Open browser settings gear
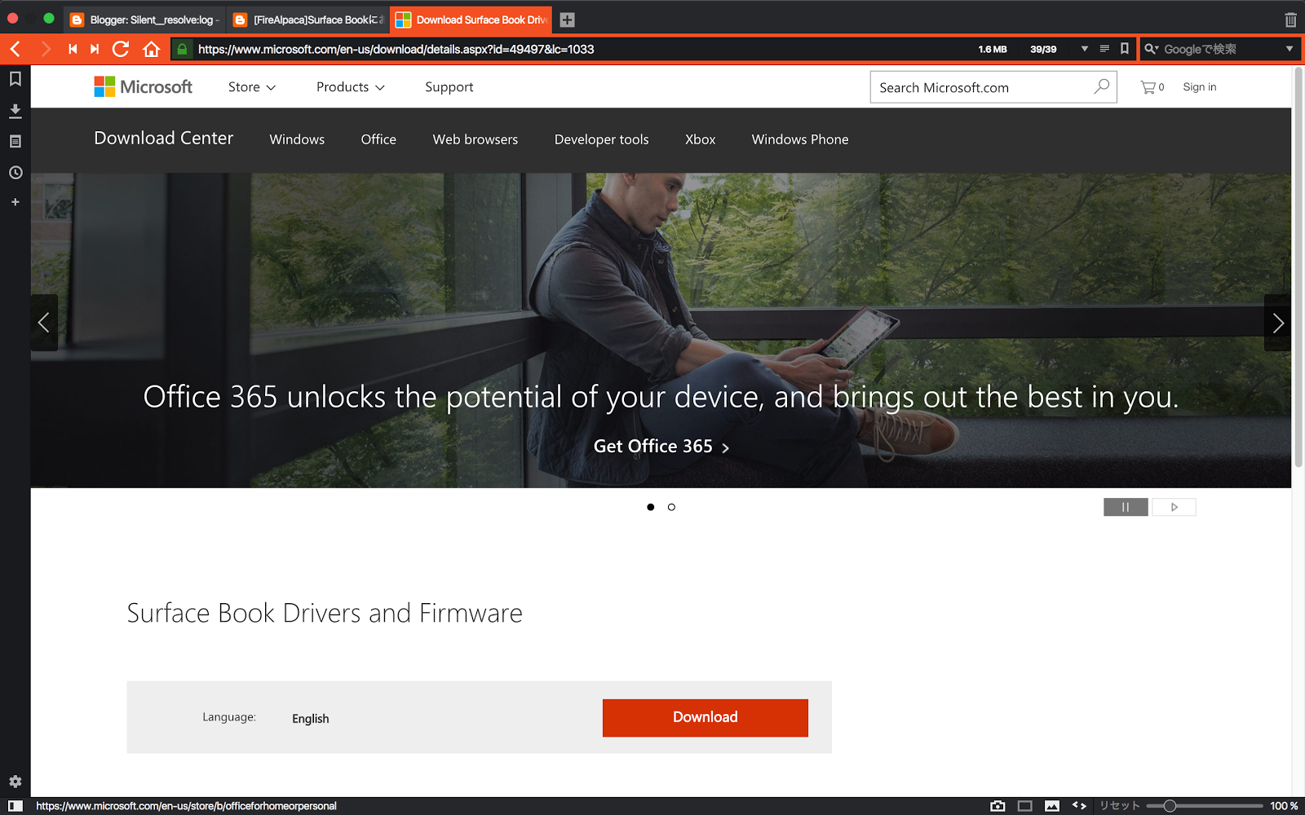Screen dimensions: 1305x815 pos(15,782)
